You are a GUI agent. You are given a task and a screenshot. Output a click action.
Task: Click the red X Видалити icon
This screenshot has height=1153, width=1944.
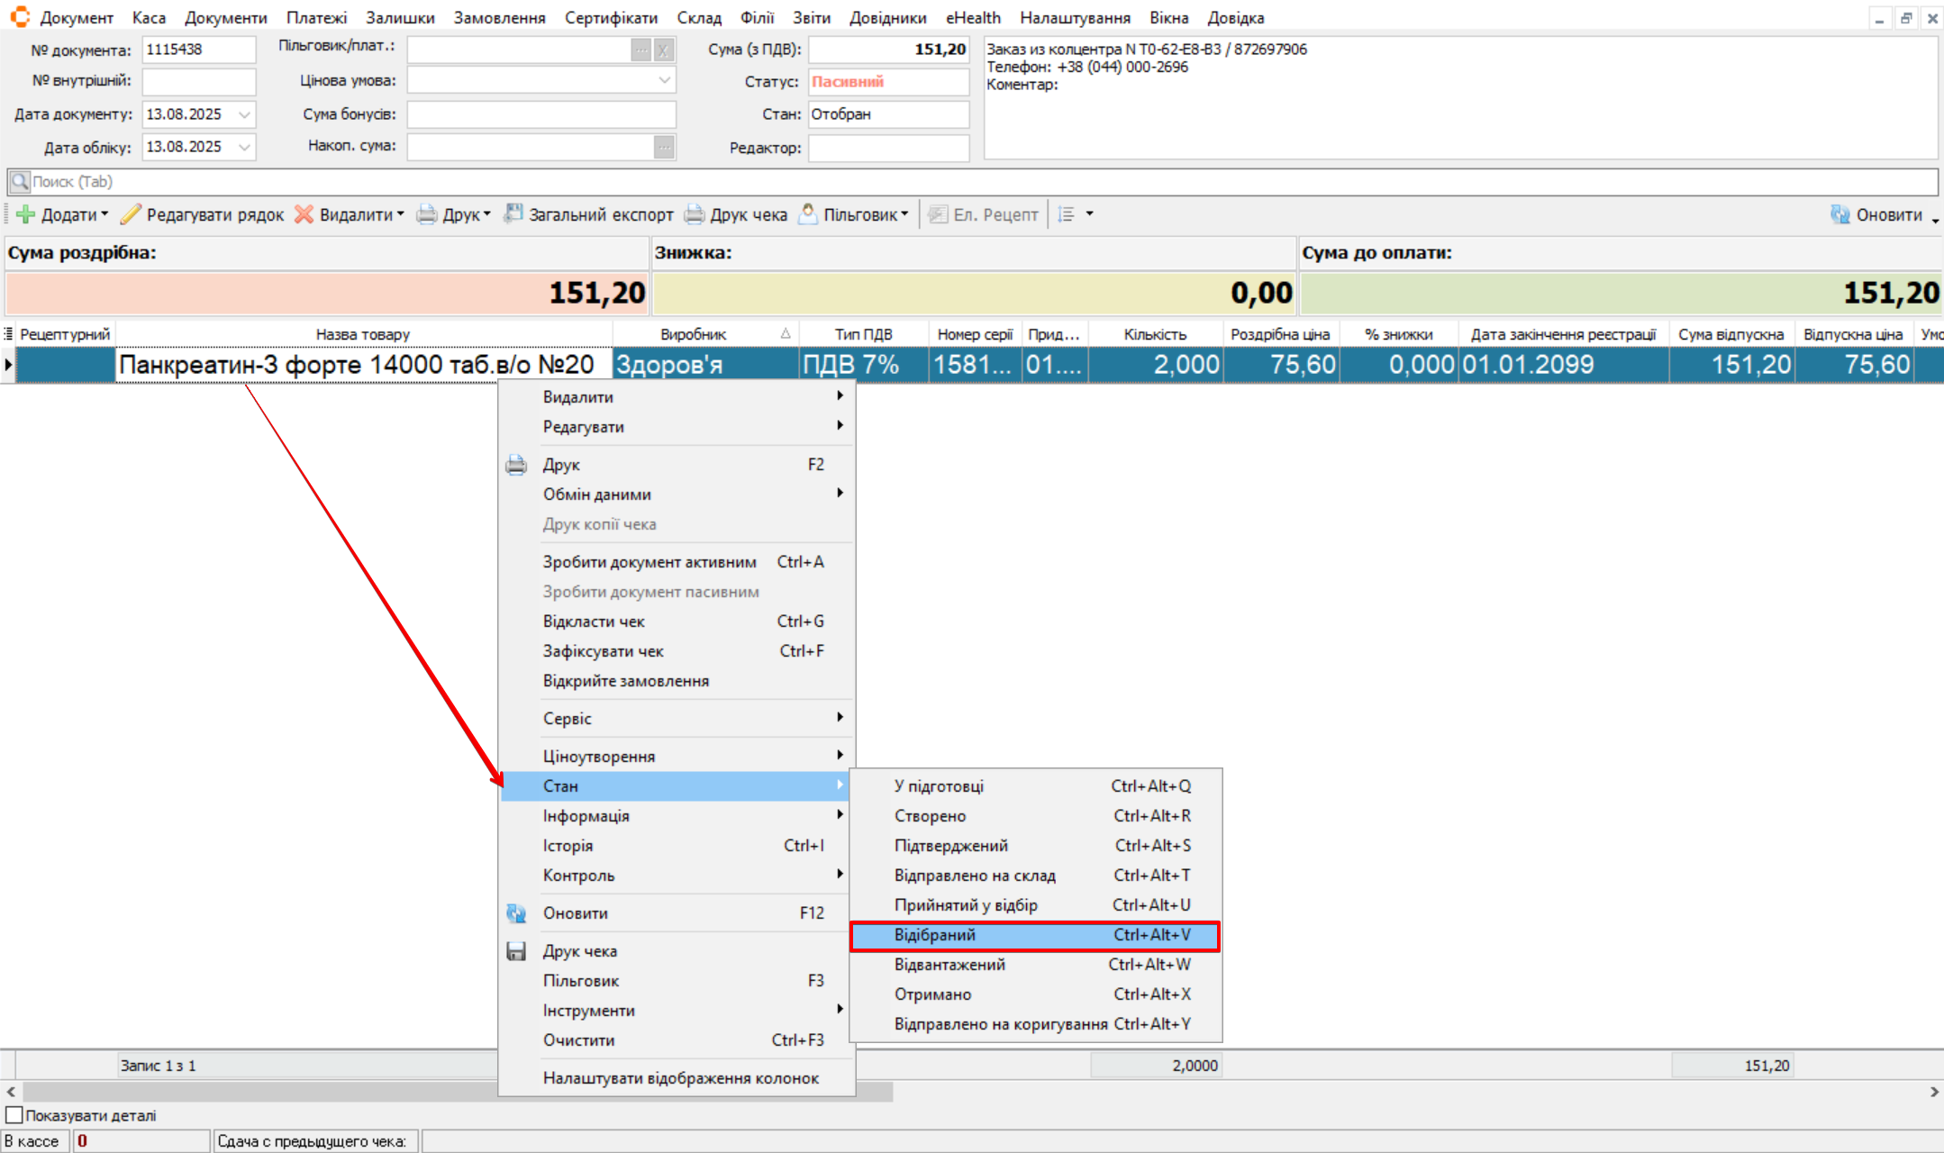[x=304, y=214]
